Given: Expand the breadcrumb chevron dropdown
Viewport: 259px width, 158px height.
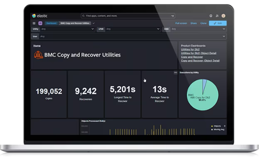Looking at the screenshot, I should (x=94, y=23).
